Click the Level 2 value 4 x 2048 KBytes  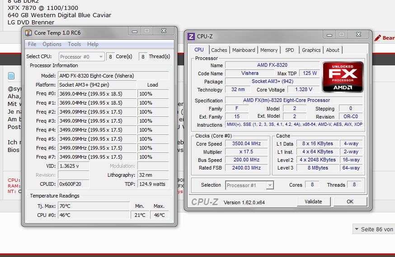pos(318,160)
